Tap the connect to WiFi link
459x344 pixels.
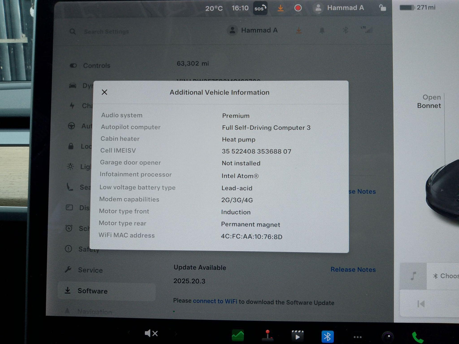(x=215, y=301)
